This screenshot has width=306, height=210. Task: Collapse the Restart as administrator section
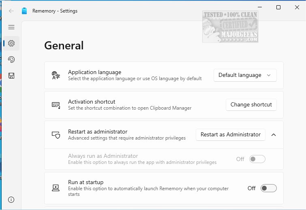click(x=274, y=135)
